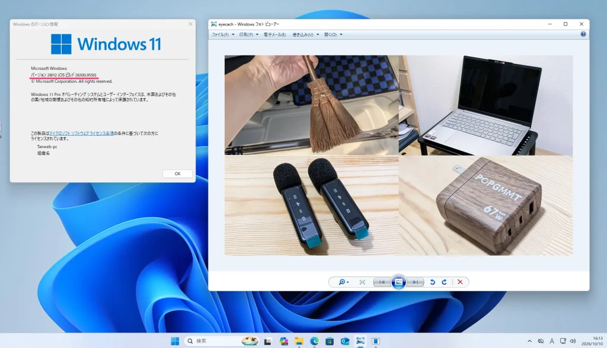
Task: Rotate the photo clockwise
Action: click(445, 282)
